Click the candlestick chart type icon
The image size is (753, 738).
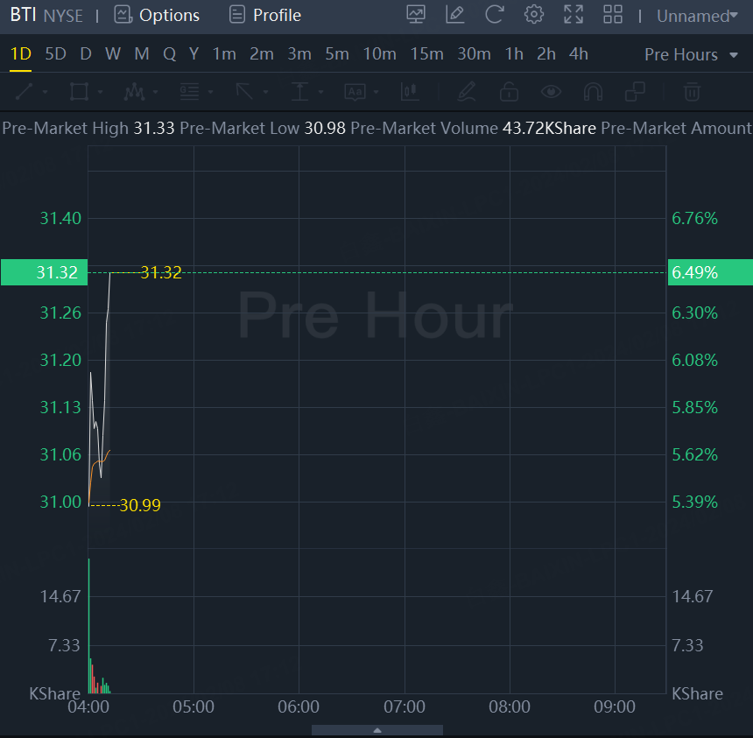410,91
